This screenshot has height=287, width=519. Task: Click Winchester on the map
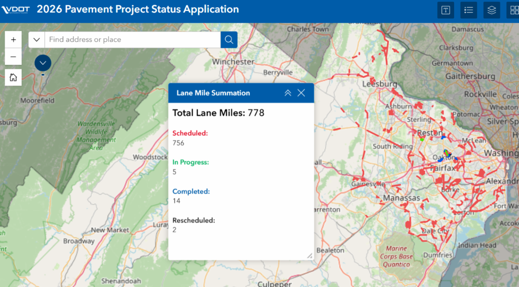233,62
